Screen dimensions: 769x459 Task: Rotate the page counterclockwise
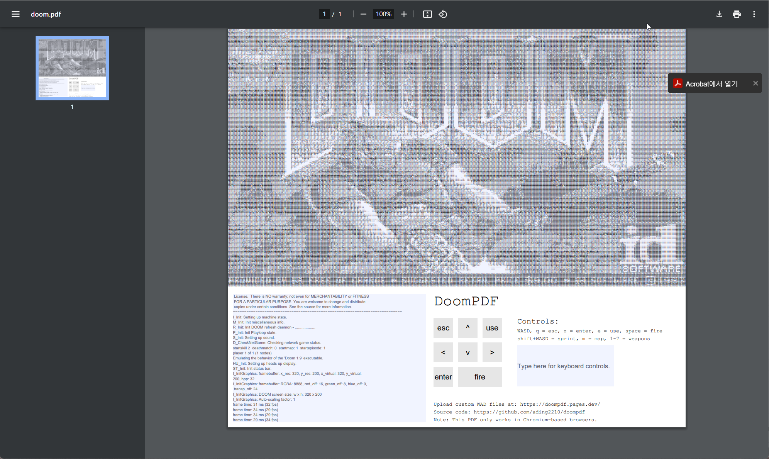click(443, 14)
